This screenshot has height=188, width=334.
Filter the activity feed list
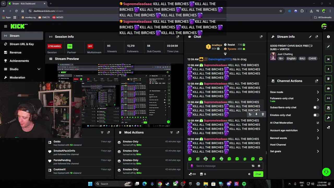tap(102, 132)
